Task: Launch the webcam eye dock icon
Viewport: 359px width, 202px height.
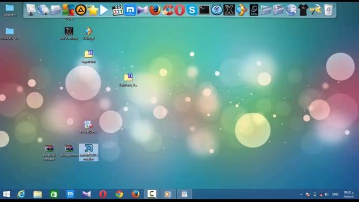Action: tap(217, 10)
